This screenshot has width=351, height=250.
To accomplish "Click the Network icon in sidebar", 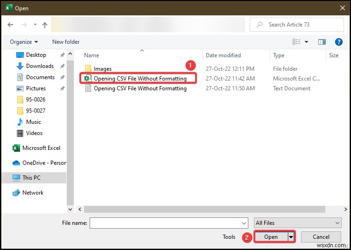I will pos(16,193).
